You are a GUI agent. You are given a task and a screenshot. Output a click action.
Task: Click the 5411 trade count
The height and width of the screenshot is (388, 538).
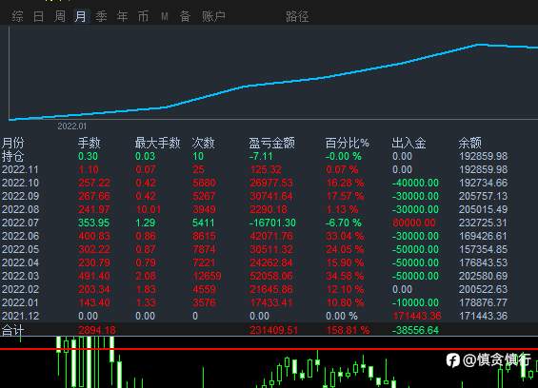203,223
